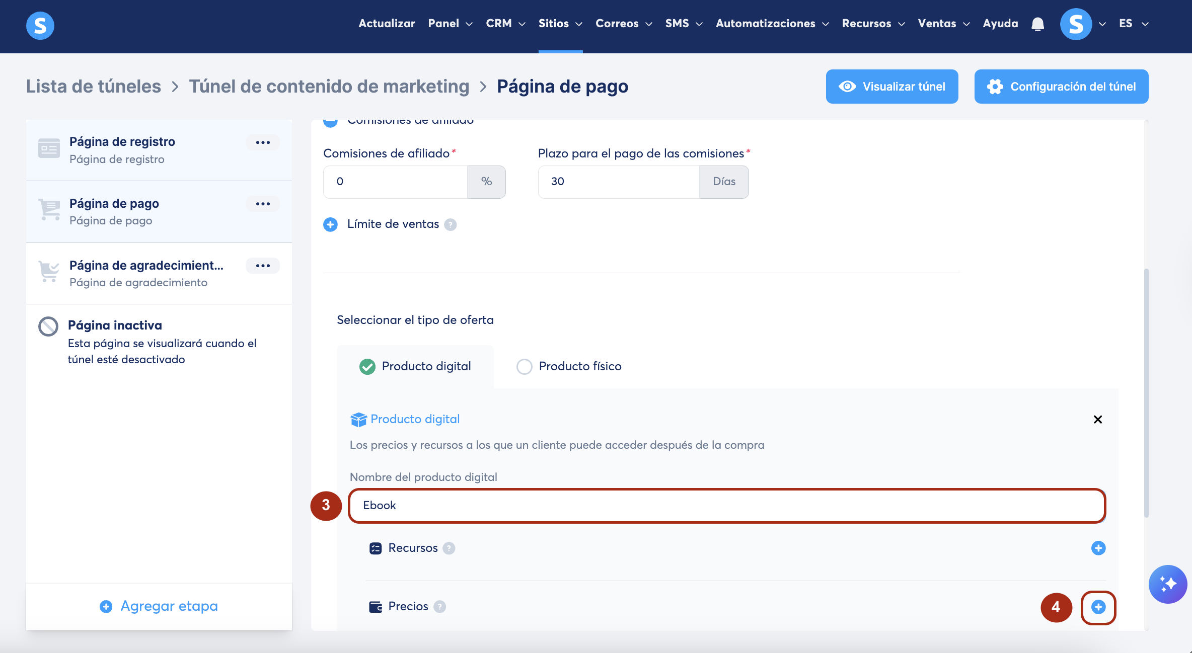Viewport: 1192px width, 653px height.
Task: Click the notification bell icon
Action: (x=1037, y=24)
